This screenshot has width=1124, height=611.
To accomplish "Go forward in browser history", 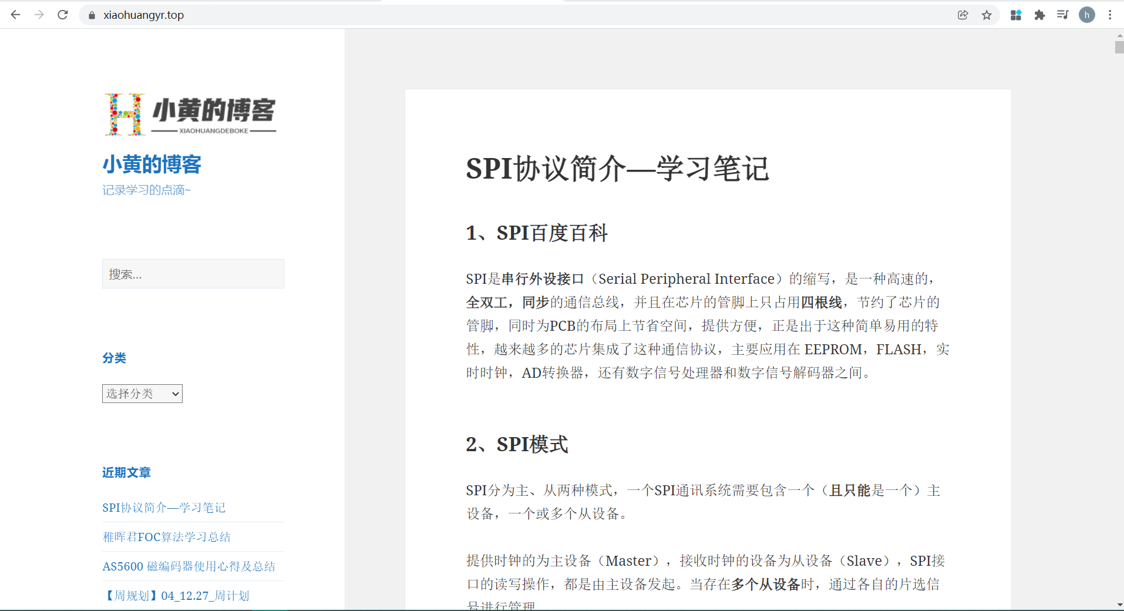I will [x=39, y=15].
